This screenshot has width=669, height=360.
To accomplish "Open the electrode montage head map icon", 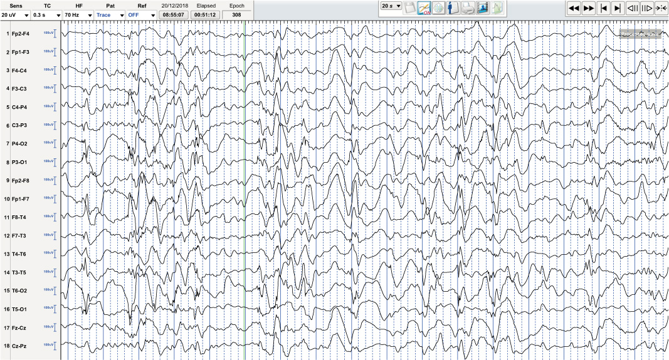I will pyautogui.click(x=439, y=8).
